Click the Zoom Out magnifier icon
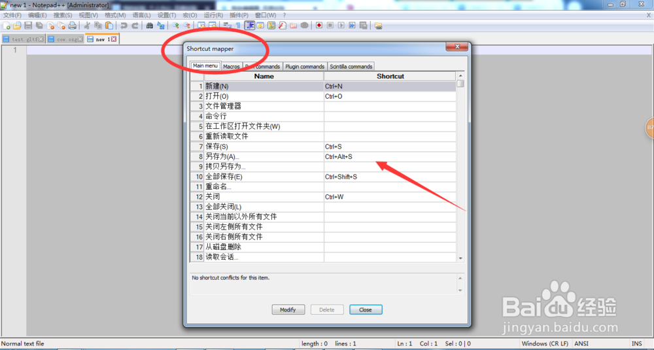Viewport: 654px width, 350px height. pos(187,26)
